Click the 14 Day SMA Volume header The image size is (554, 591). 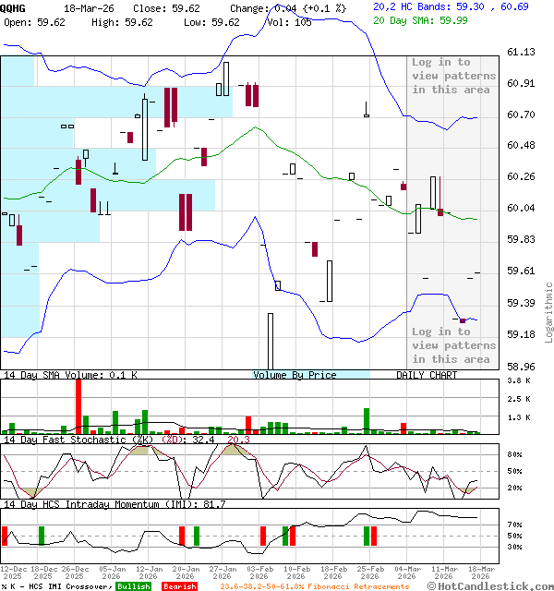pyautogui.click(x=70, y=375)
